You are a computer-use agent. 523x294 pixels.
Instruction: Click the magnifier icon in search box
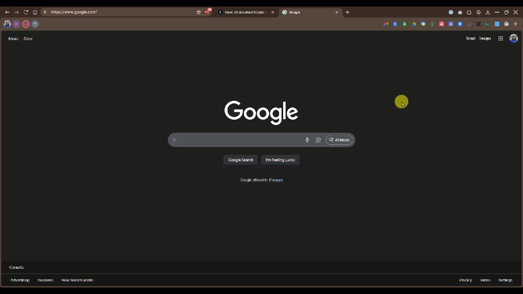coord(174,140)
